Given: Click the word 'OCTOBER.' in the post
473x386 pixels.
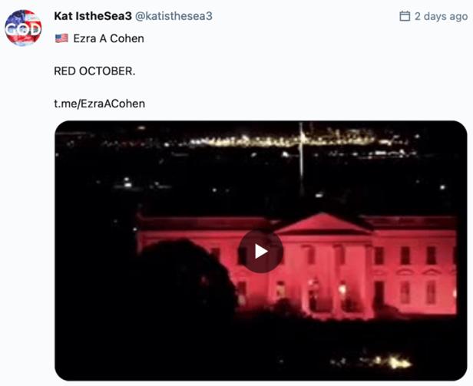Looking at the screenshot, I should (x=107, y=71).
